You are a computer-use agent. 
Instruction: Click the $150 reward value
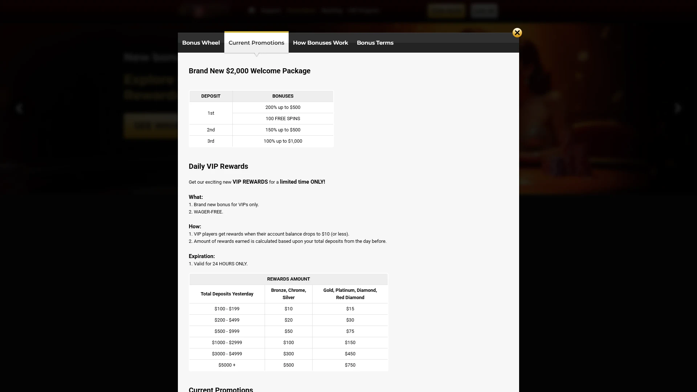(350, 343)
